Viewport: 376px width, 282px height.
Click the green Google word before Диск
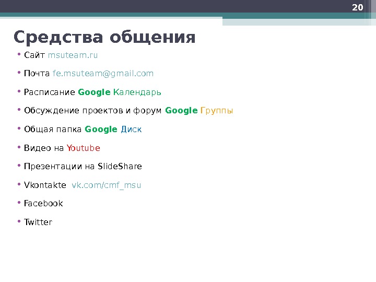(x=101, y=130)
